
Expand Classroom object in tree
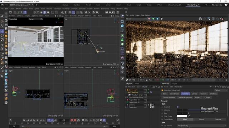(126, 107)
